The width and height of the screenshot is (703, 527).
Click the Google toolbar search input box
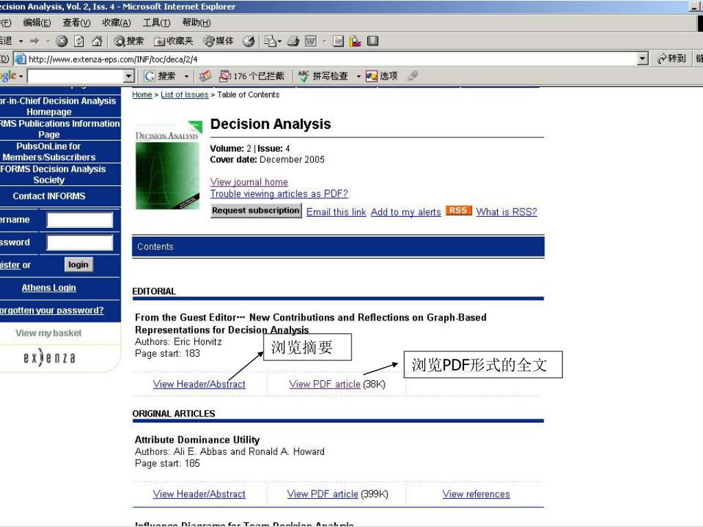pyautogui.click(x=76, y=76)
